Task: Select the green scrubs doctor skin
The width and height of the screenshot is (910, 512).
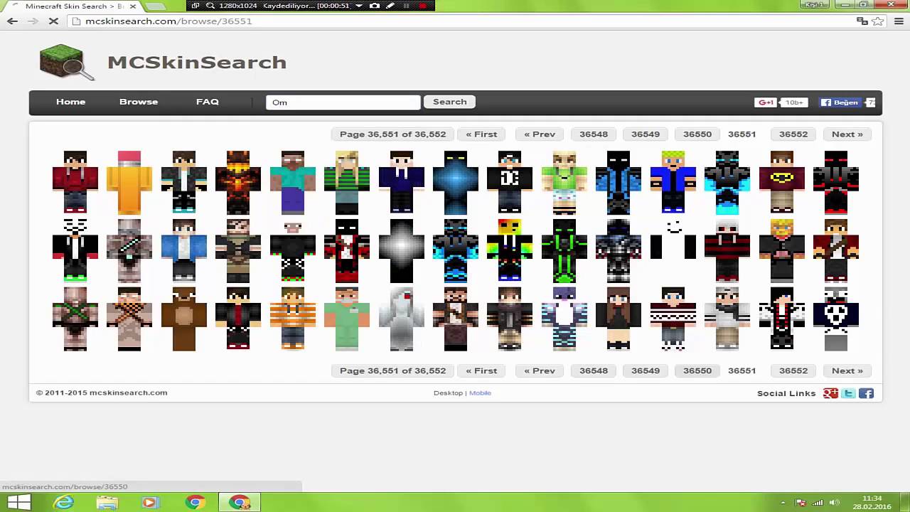Action: [x=347, y=319]
